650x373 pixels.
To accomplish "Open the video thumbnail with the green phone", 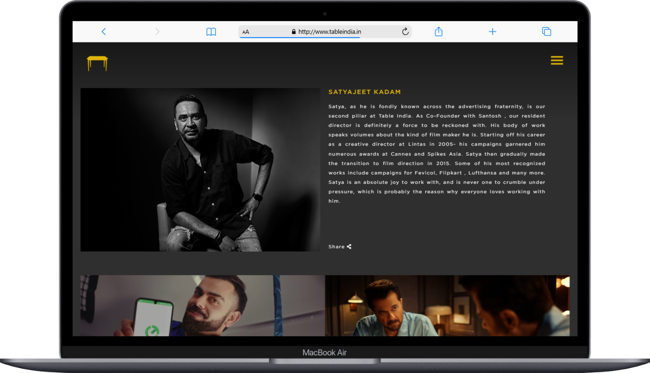I will click(x=203, y=306).
